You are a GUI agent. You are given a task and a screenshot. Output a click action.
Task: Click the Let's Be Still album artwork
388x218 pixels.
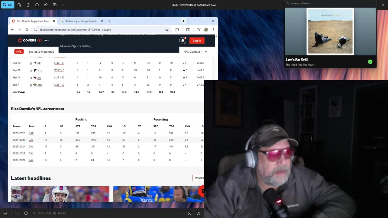[330, 31]
